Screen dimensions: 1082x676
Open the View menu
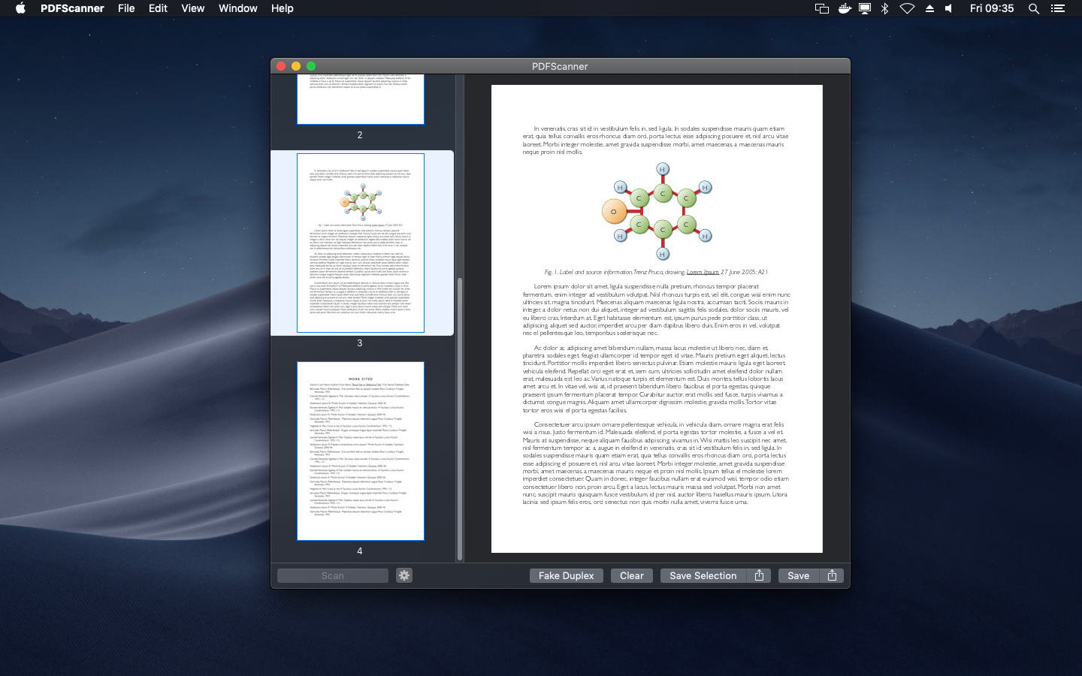click(192, 8)
